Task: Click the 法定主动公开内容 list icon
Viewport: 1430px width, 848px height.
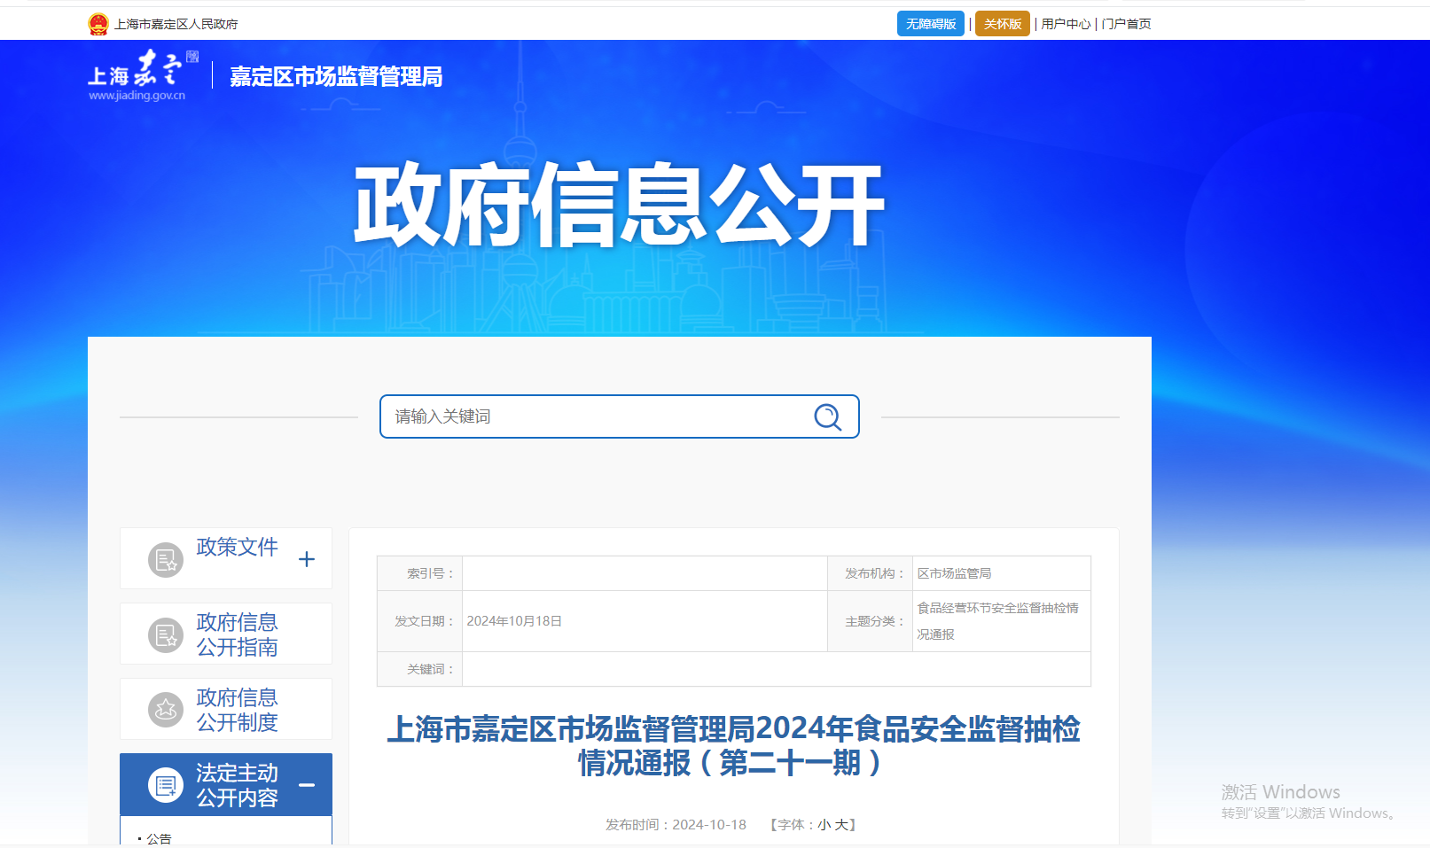Action: click(165, 785)
